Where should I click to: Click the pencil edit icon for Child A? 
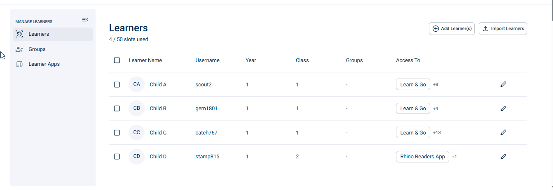(x=503, y=84)
